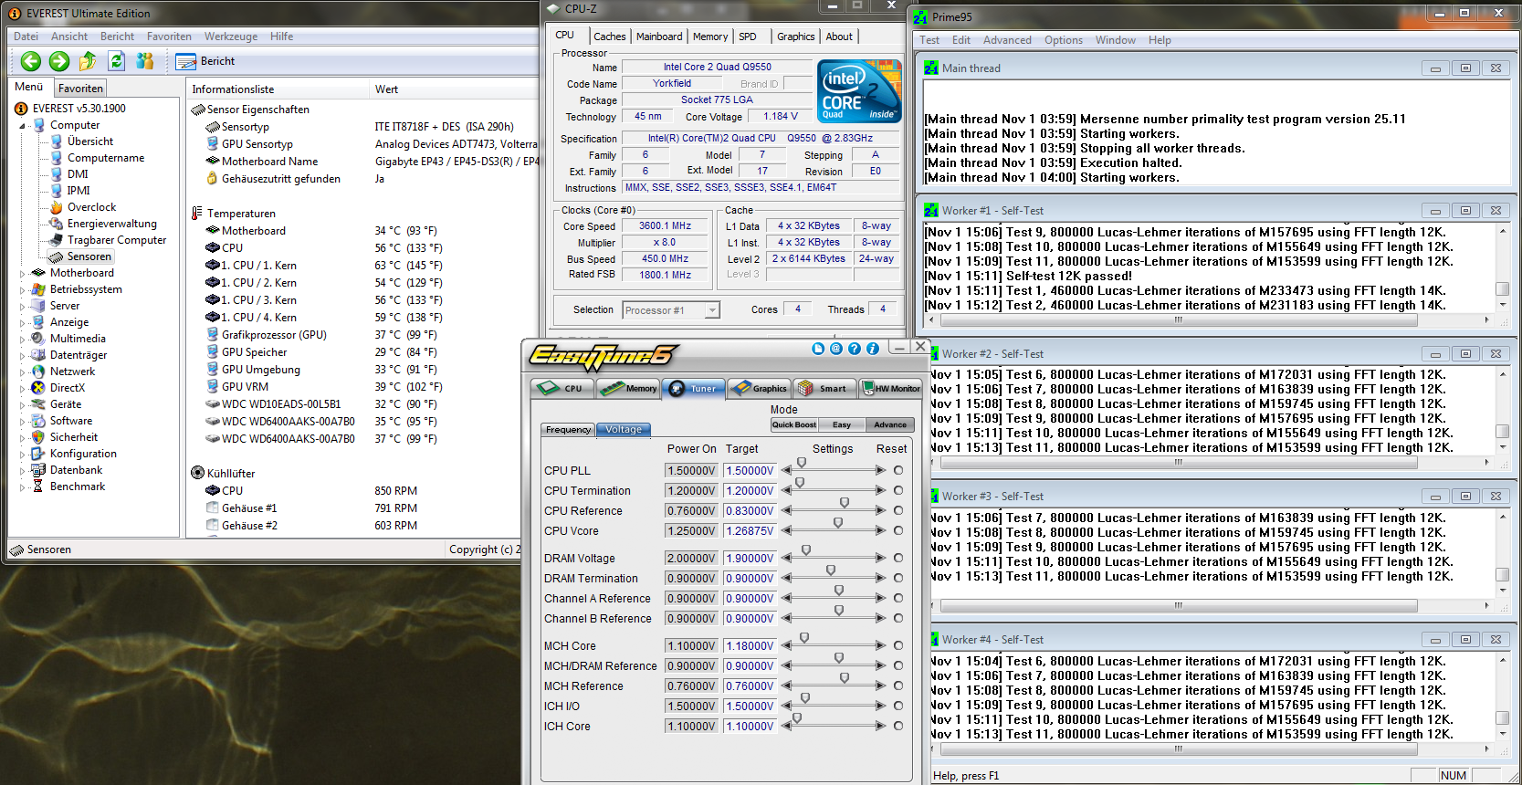
Task: Select ICH Core reset radio button
Action: point(898,726)
